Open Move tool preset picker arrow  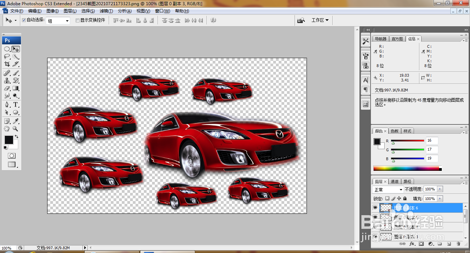coord(15,21)
